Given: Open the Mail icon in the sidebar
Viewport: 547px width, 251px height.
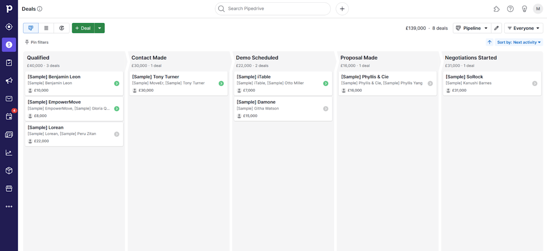Looking at the screenshot, I should pyautogui.click(x=9, y=99).
